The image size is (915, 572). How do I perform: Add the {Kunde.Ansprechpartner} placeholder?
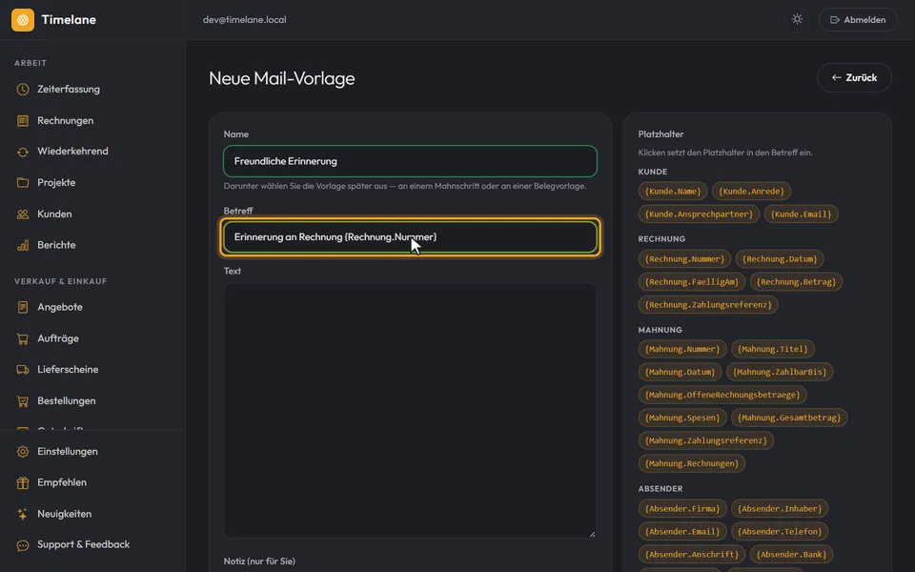(699, 214)
